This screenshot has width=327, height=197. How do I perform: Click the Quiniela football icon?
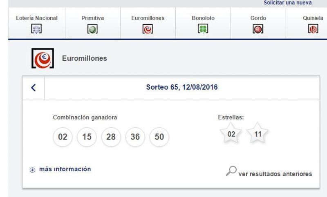pyautogui.click(x=313, y=29)
